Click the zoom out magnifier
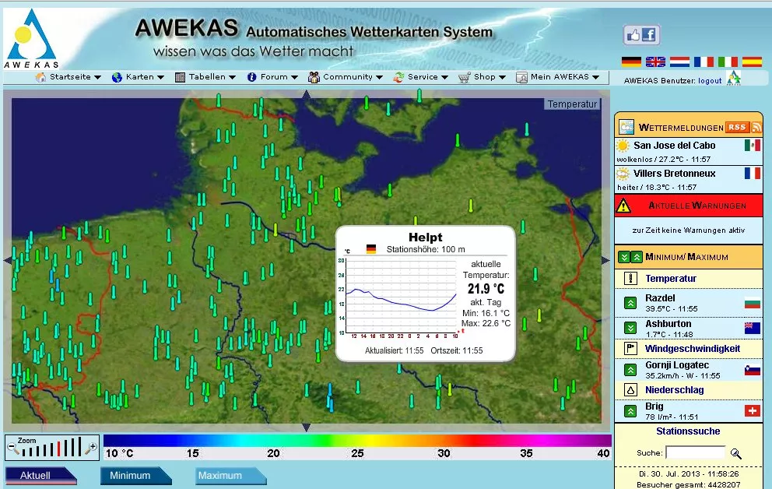This screenshot has width=772, height=489. [13, 449]
